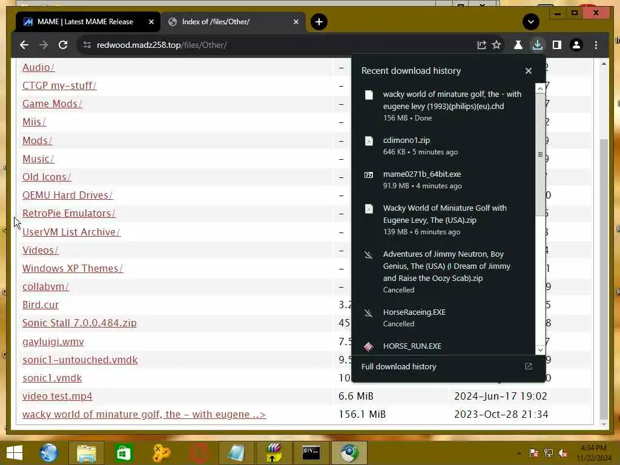Open the video test.mp4 link

pos(58,396)
